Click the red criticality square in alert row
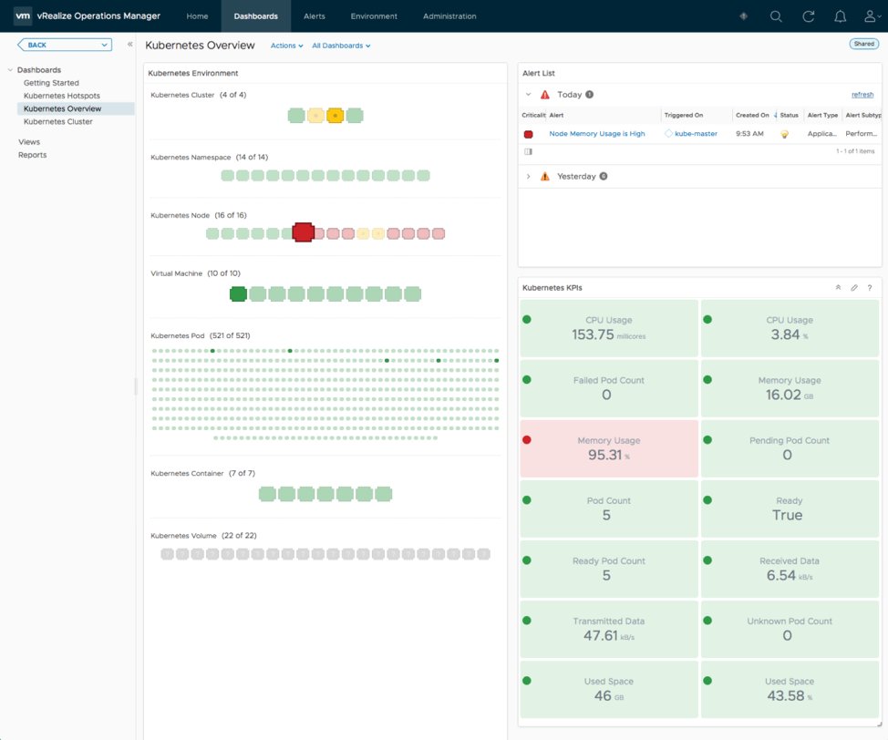 coord(529,134)
